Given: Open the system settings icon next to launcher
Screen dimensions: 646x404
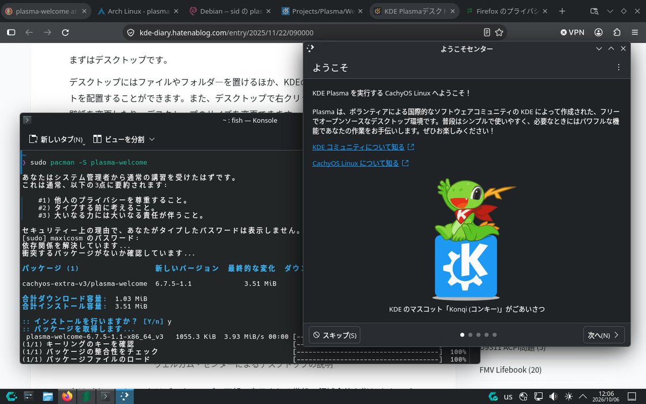Looking at the screenshot, I should point(30,396).
